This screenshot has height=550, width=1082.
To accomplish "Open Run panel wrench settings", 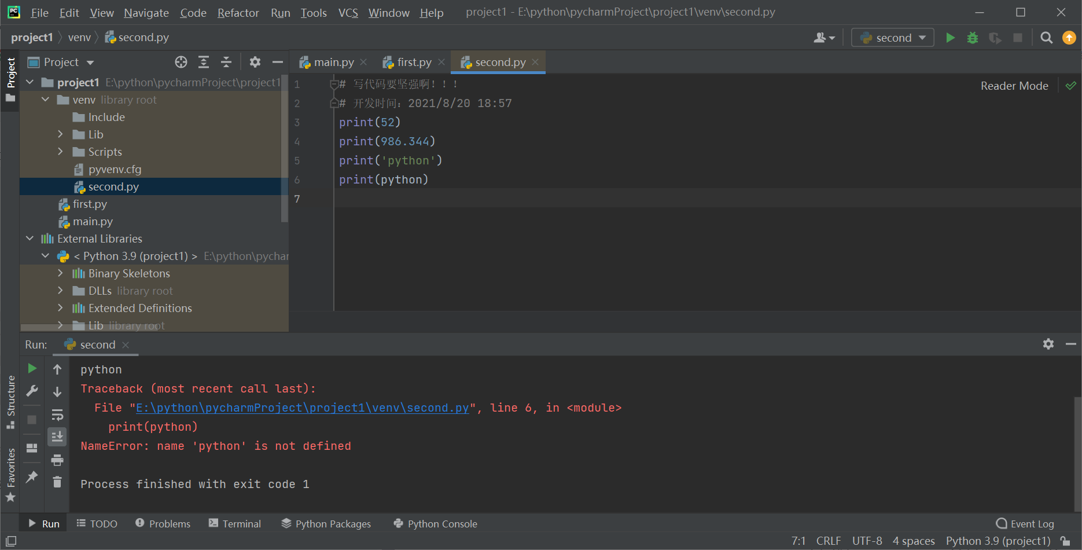I will click(32, 391).
